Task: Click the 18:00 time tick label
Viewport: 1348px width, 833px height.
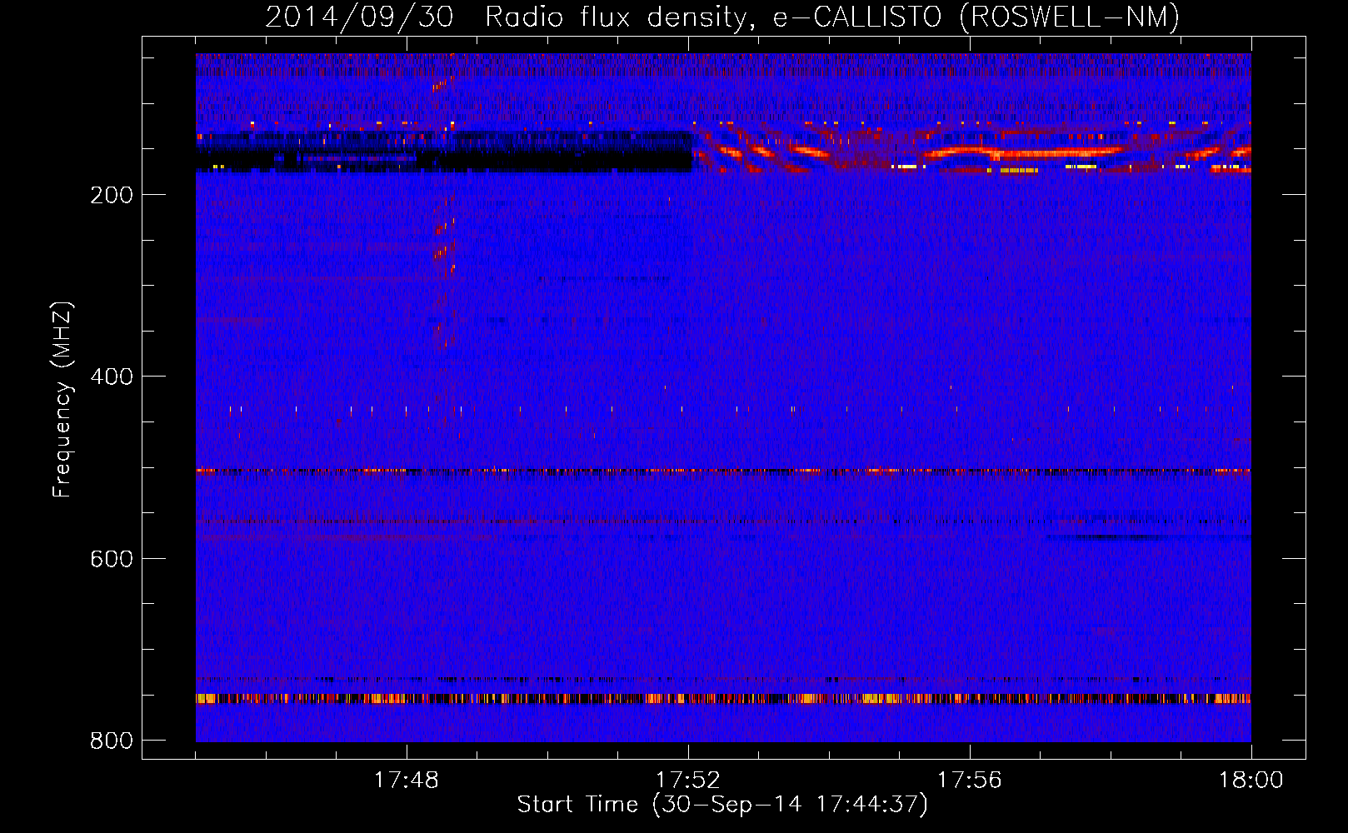Action: [x=1251, y=781]
